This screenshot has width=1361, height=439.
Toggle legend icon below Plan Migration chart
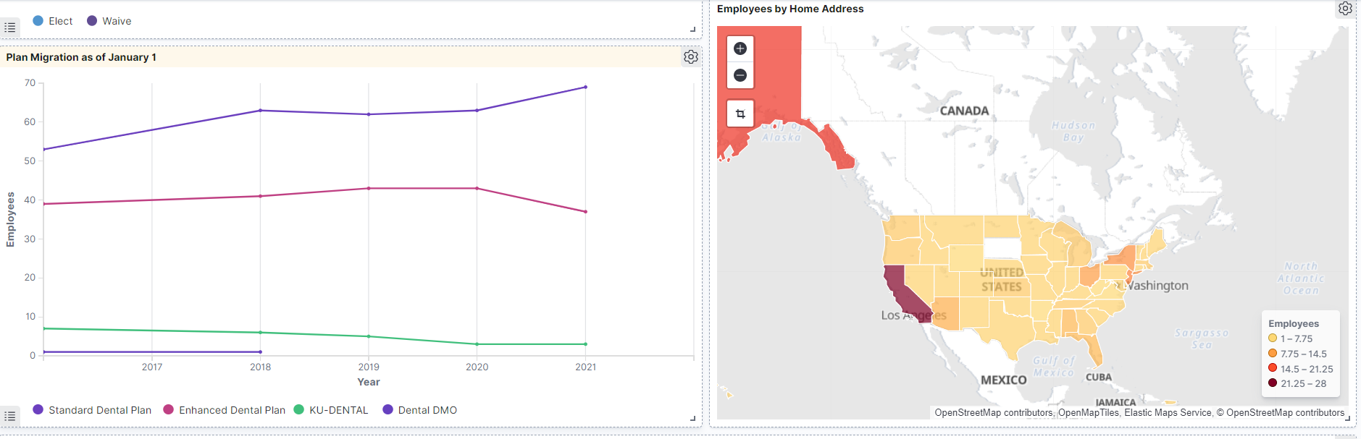(x=10, y=416)
